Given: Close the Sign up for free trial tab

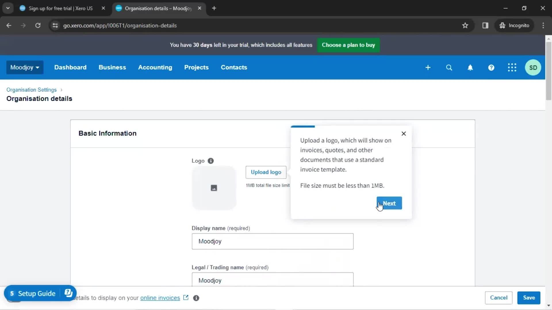Looking at the screenshot, I should coord(103,8).
